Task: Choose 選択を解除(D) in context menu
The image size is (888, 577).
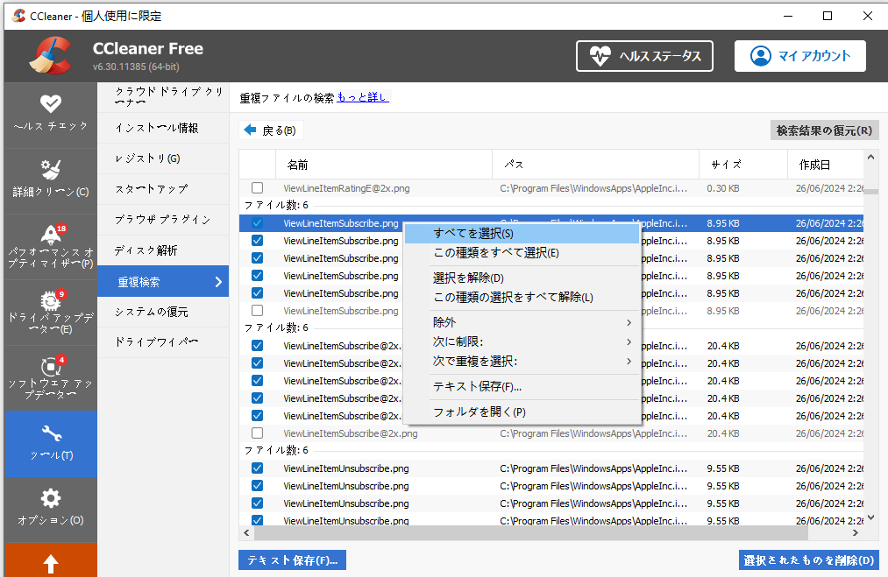Action: pos(522,278)
